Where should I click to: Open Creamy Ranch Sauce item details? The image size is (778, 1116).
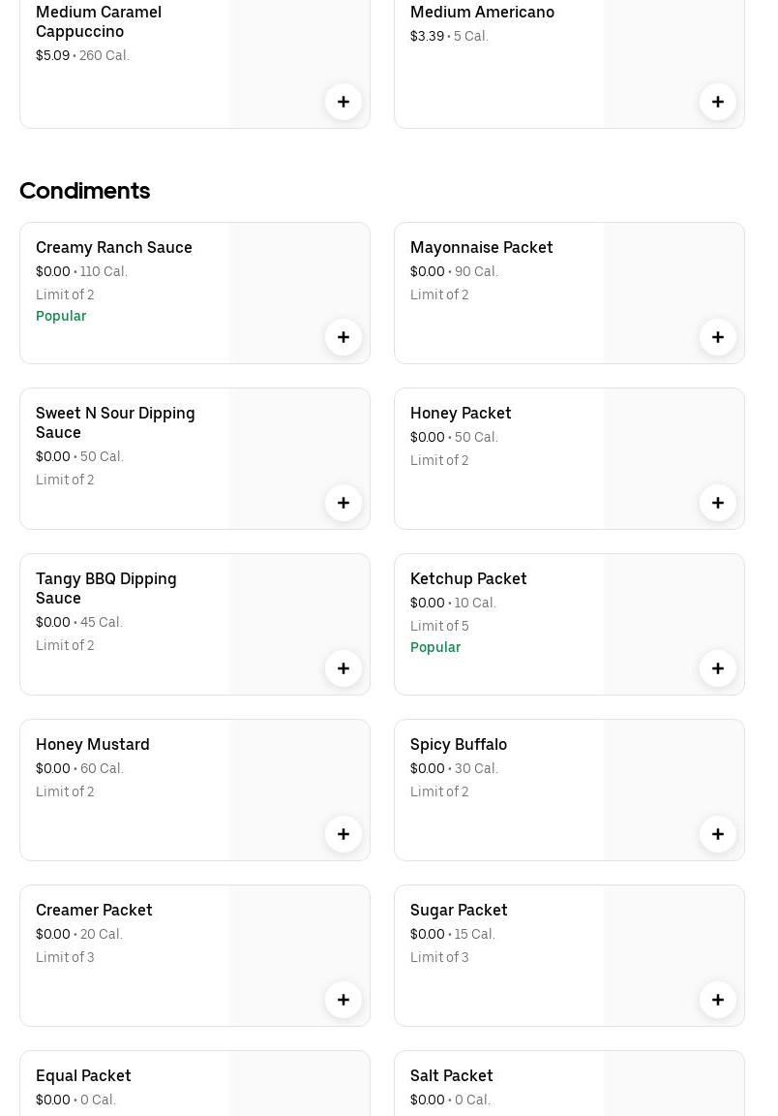click(114, 247)
